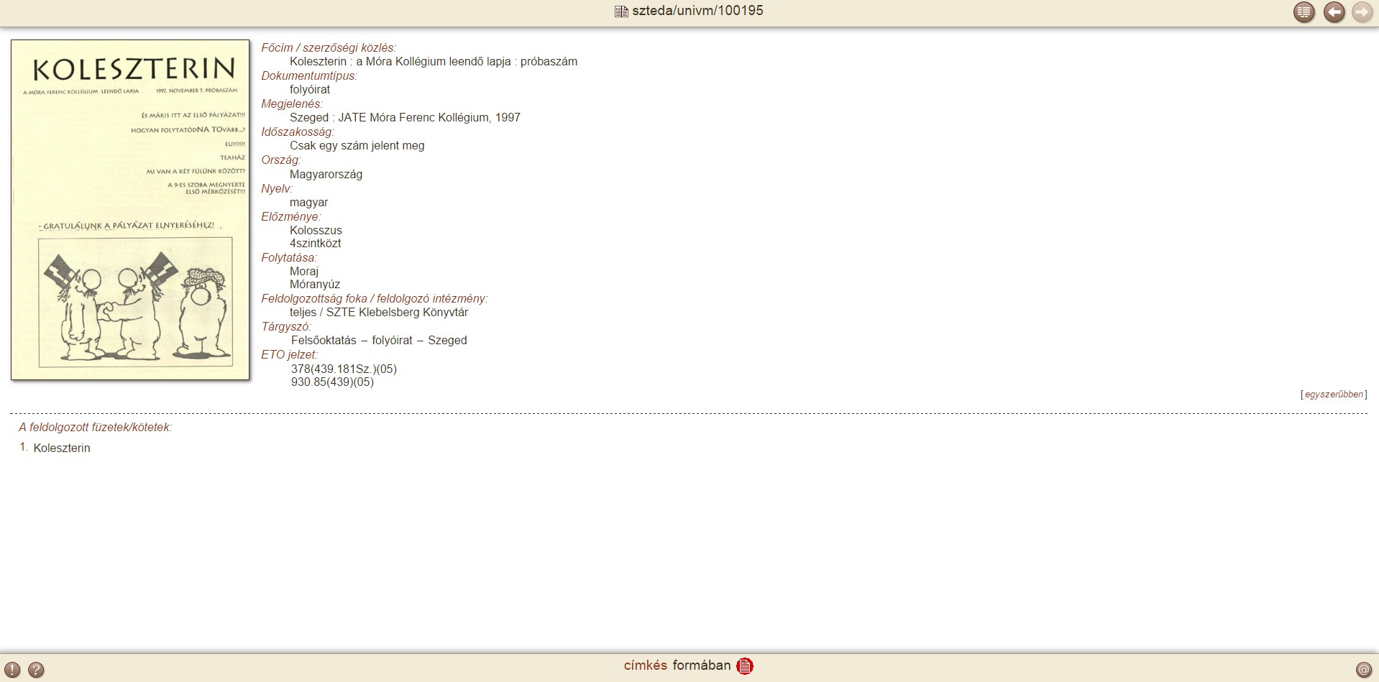The image size is (1379, 682).
Task: Click the red document icon beside formában
Action: click(x=745, y=666)
